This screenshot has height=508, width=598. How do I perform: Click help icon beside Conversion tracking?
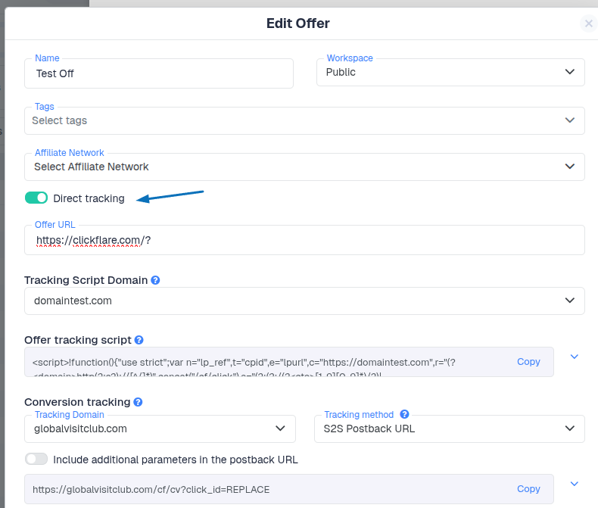[138, 402]
